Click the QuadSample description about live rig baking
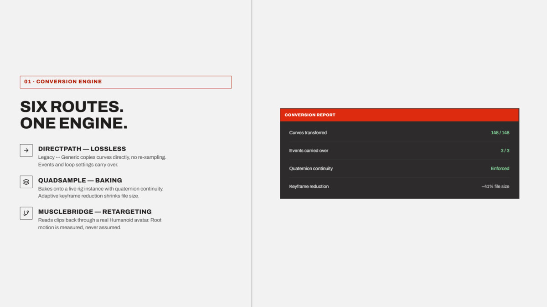The height and width of the screenshot is (307, 547). [101, 192]
